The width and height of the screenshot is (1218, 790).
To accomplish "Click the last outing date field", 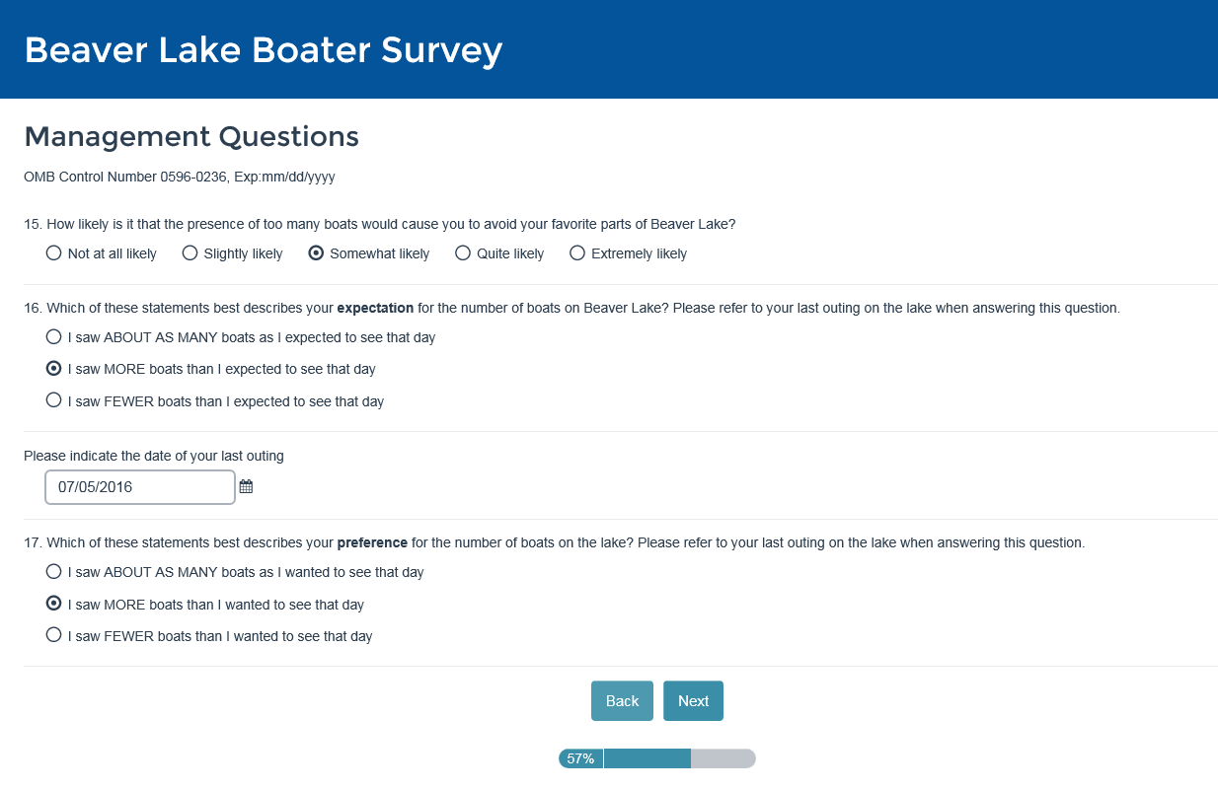I will 140,487.
